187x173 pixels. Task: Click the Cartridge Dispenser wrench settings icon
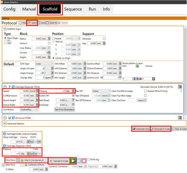(13, 87)
